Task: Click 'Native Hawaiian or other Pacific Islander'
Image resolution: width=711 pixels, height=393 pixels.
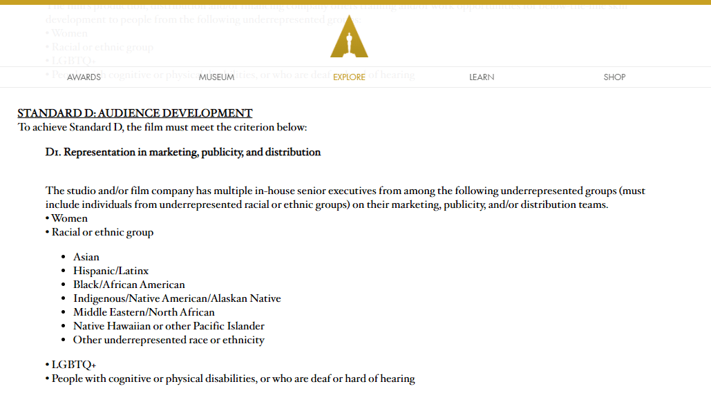Action: (x=169, y=327)
